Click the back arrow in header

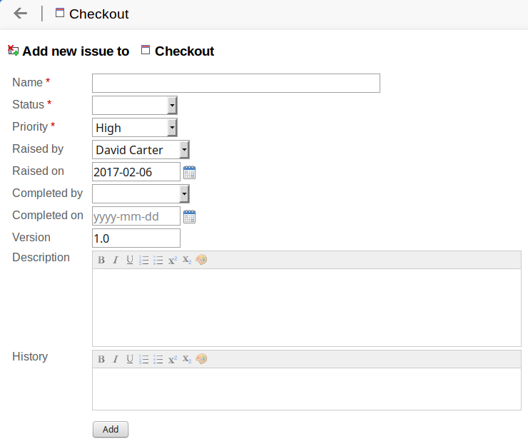tap(21, 14)
